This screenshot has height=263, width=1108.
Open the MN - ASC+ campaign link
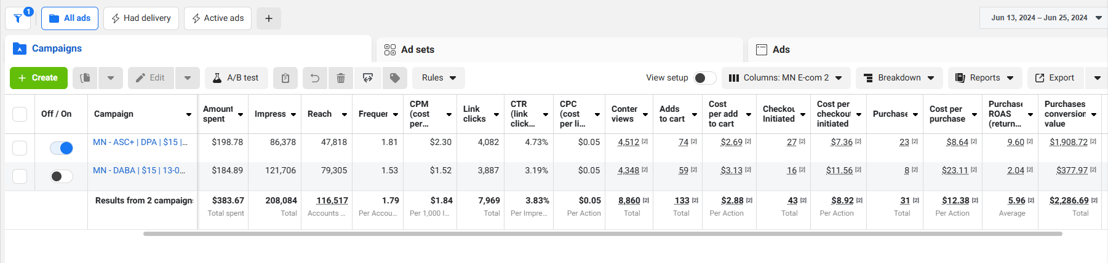[140, 142]
